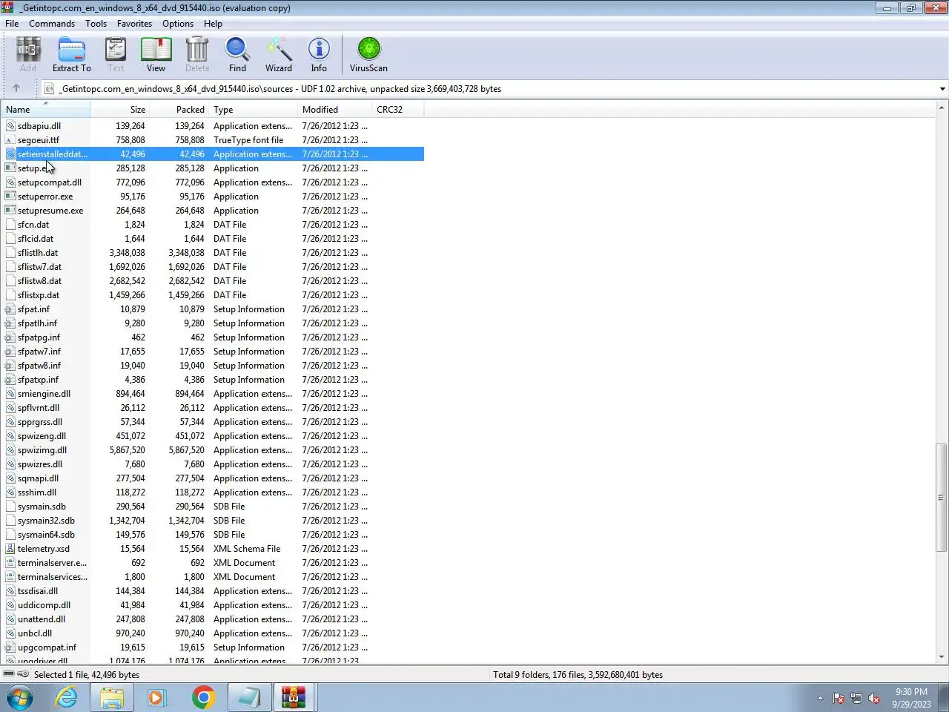This screenshot has height=712, width=949.
Task: Launch Internet Explorer from taskbar
Action: click(x=67, y=698)
